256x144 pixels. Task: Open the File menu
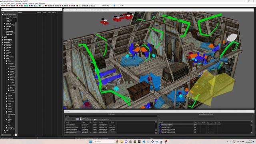2,3
